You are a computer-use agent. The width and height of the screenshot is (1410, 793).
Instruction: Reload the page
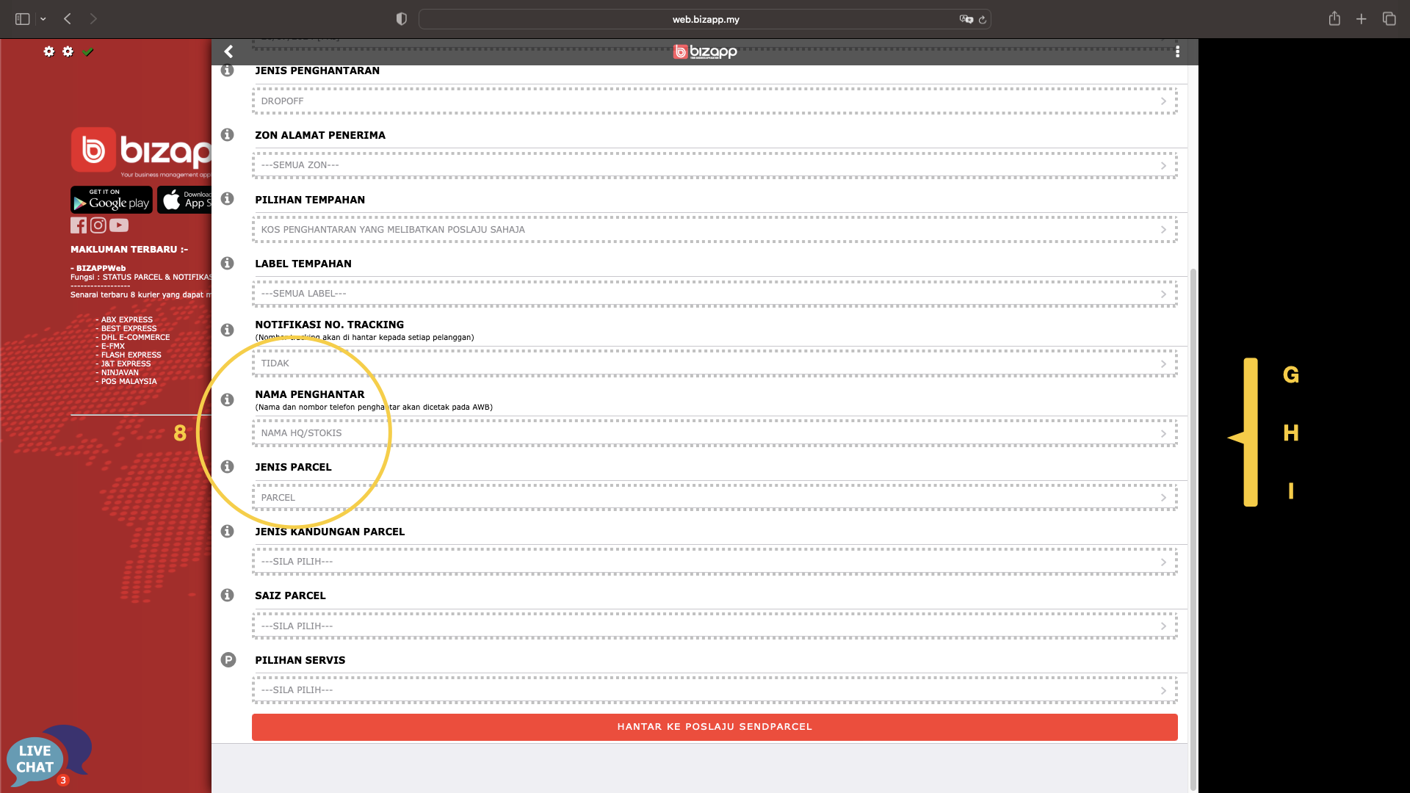(x=983, y=20)
